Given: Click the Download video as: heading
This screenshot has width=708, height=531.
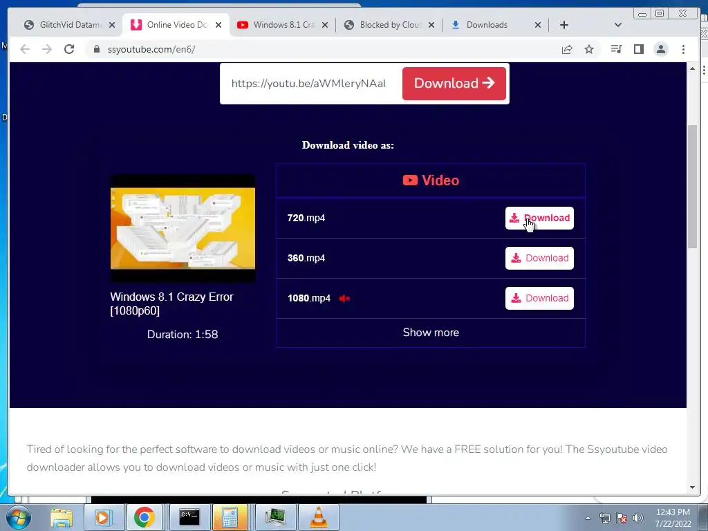Looking at the screenshot, I should pyautogui.click(x=348, y=145).
